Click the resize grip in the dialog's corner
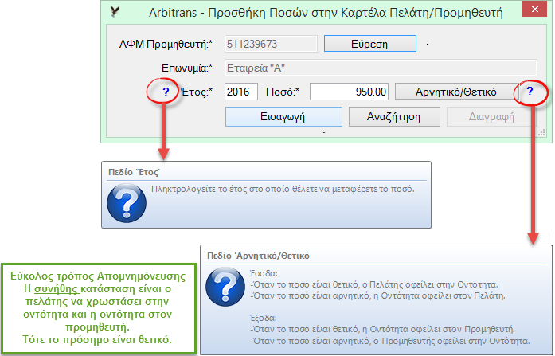This screenshot has height=356, width=555. pyautogui.click(x=541, y=133)
